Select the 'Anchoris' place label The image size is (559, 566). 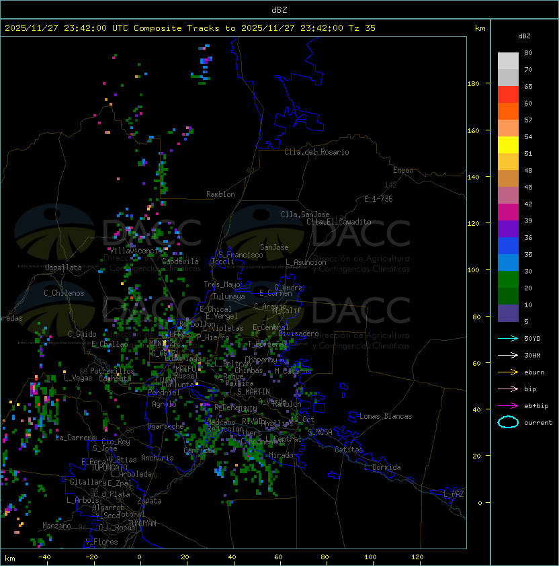coord(157,458)
